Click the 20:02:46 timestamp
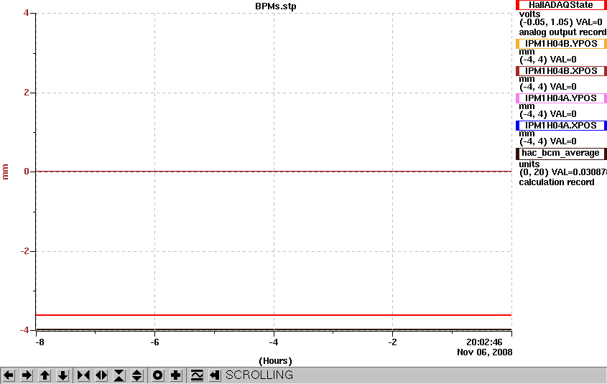The width and height of the screenshot is (607, 384). pyautogui.click(x=484, y=342)
